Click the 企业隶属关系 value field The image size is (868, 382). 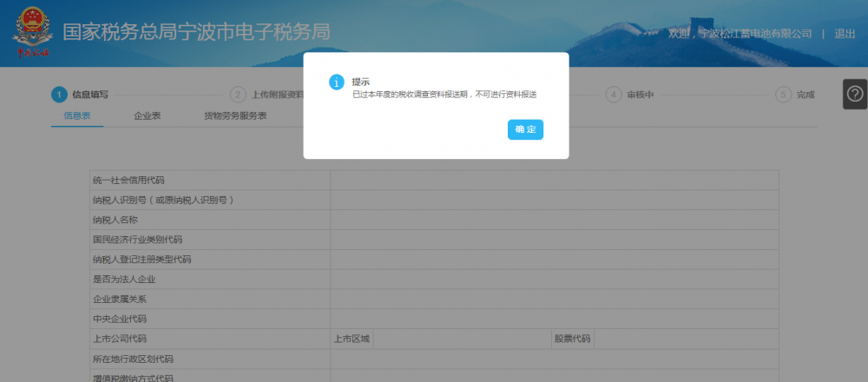554,300
